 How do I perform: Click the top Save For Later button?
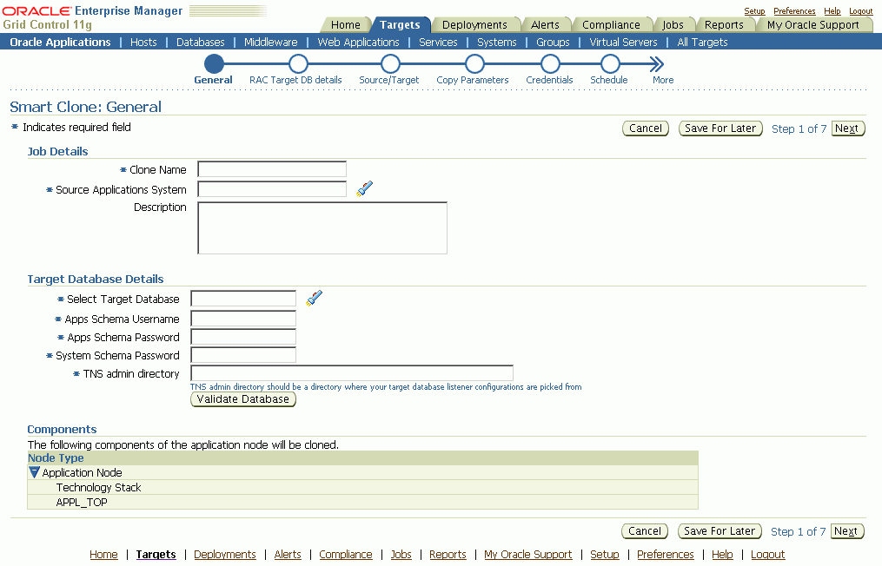[720, 128]
